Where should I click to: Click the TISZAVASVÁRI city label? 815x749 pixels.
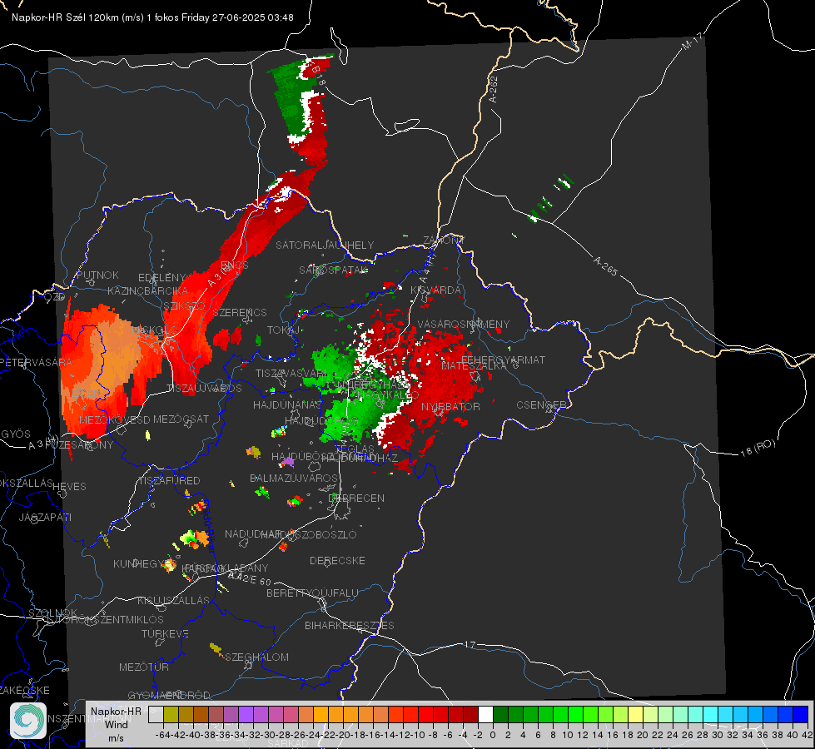coord(291,373)
